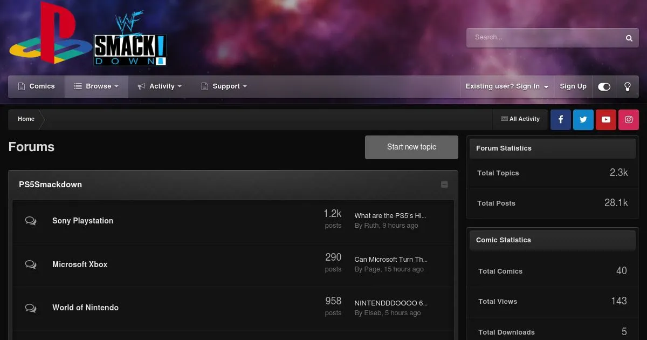Click the 290 posts count
The height and width of the screenshot is (340, 647).
333,257
